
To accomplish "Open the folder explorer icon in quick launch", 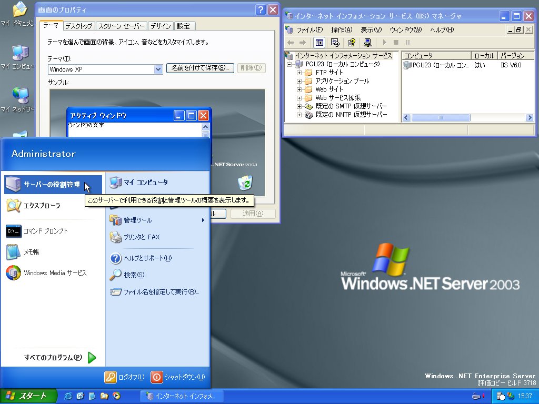I will point(105,396).
